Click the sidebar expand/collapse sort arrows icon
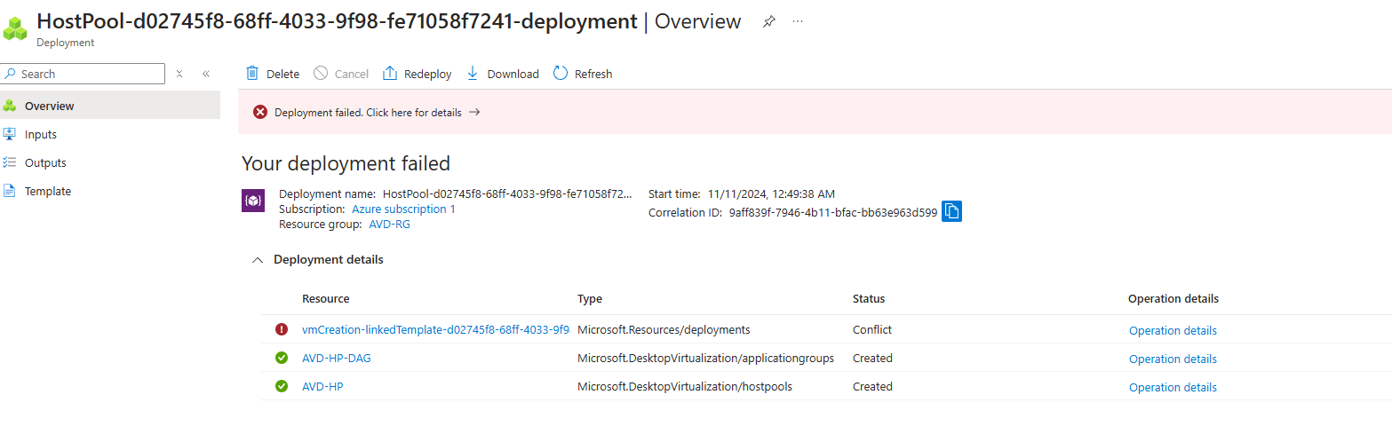This screenshot has width=1392, height=442. [x=179, y=74]
